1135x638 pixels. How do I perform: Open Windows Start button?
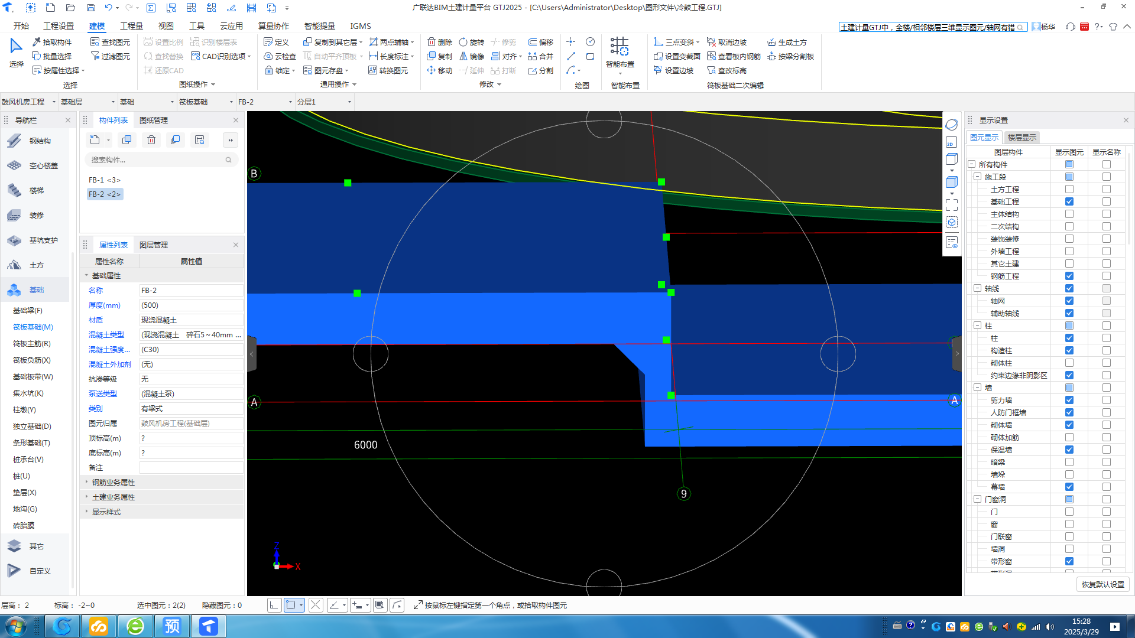(16, 626)
